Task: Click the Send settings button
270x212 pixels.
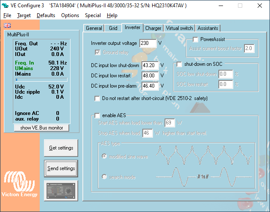Action: tap(61, 168)
